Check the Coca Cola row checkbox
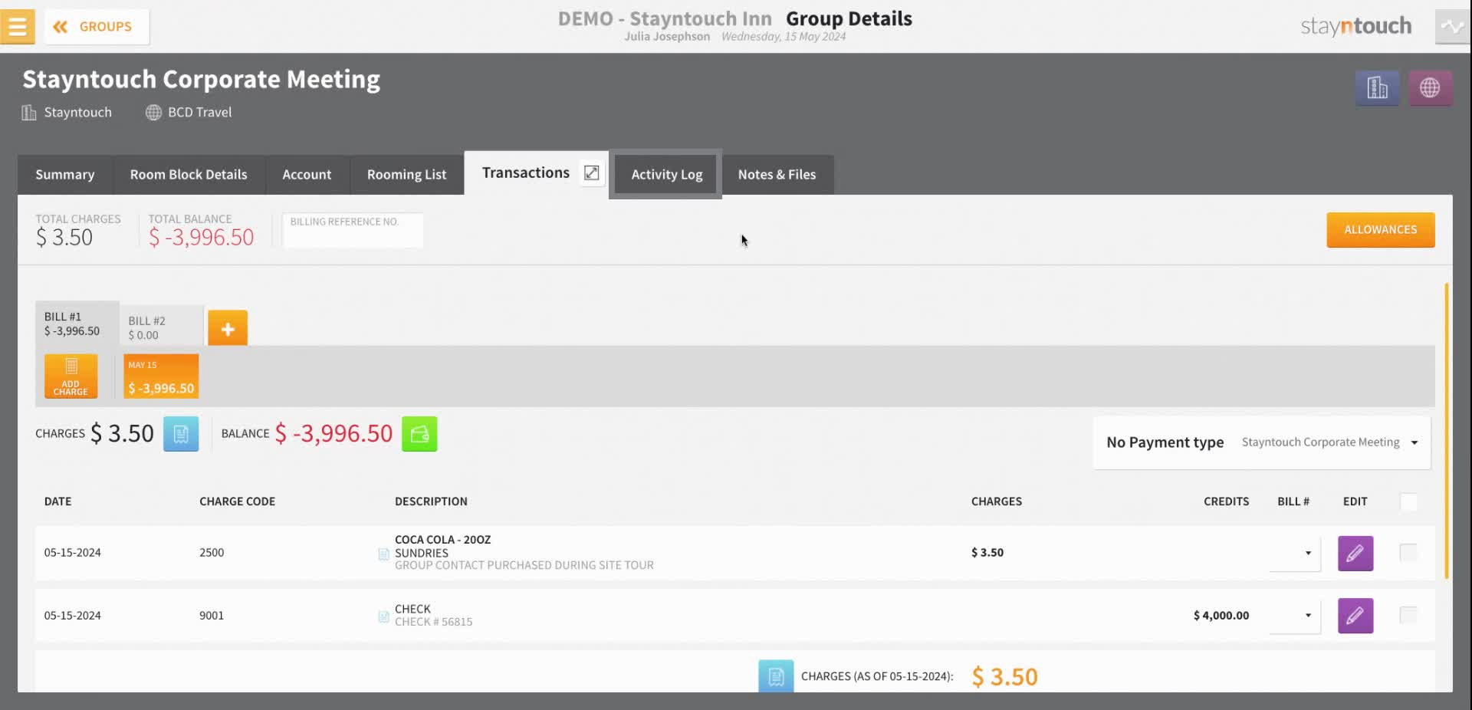Screen dimensions: 1472x710 1408,553
